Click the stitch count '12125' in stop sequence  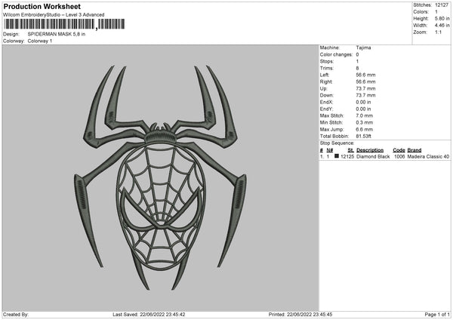347,156
